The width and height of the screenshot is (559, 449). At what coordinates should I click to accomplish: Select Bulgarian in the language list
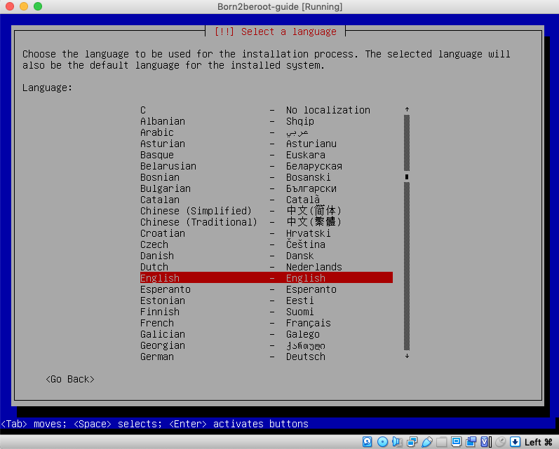267,188
